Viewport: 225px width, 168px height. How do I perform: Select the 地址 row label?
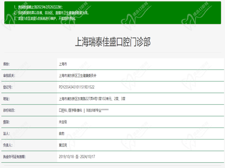tap(6, 99)
